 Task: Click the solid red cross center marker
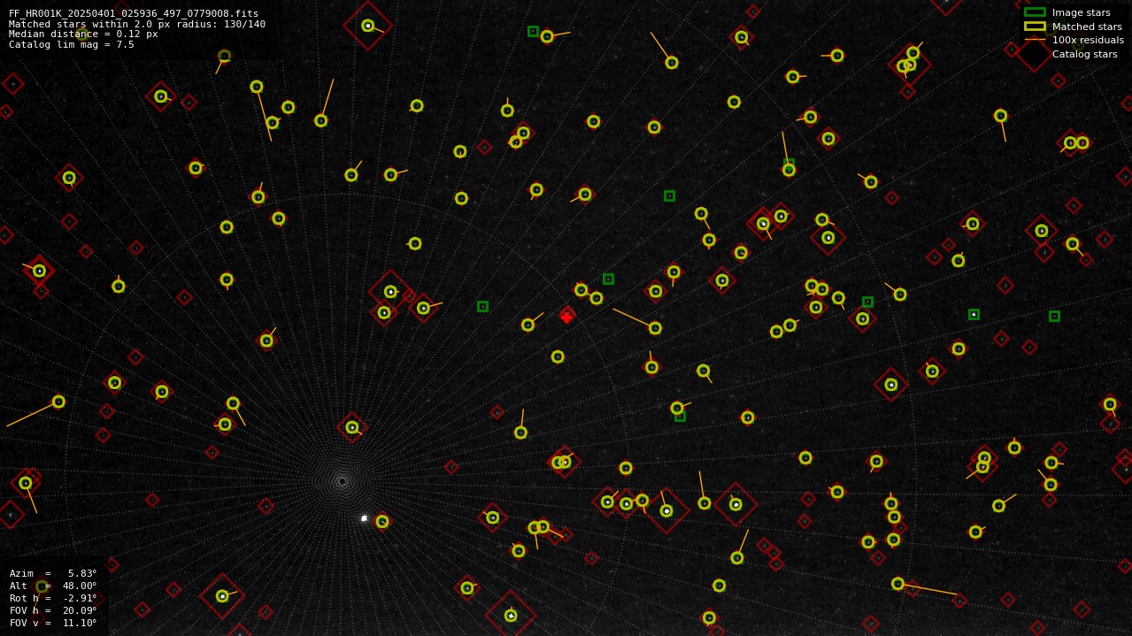point(566,318)
